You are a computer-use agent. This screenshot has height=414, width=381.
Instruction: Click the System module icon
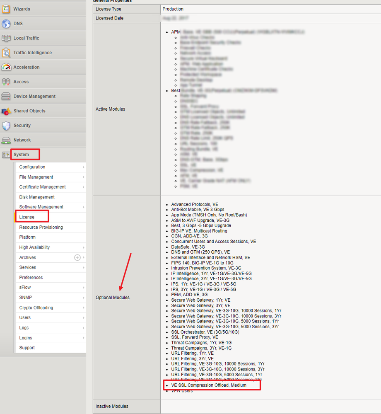pyautogui.click(x=6, y=155)
